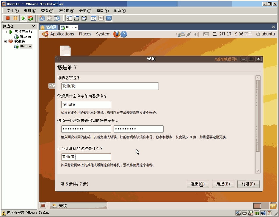Viewport: 279px width, 217px height.
Task: Click the first password field
Action: 86,129
